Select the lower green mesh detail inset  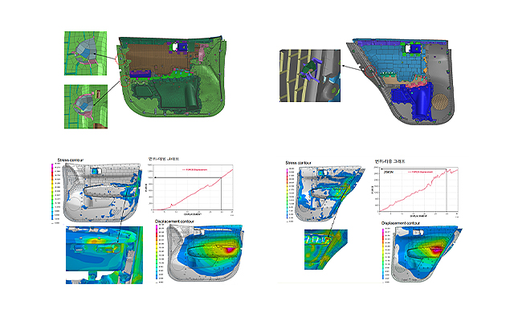86,107
